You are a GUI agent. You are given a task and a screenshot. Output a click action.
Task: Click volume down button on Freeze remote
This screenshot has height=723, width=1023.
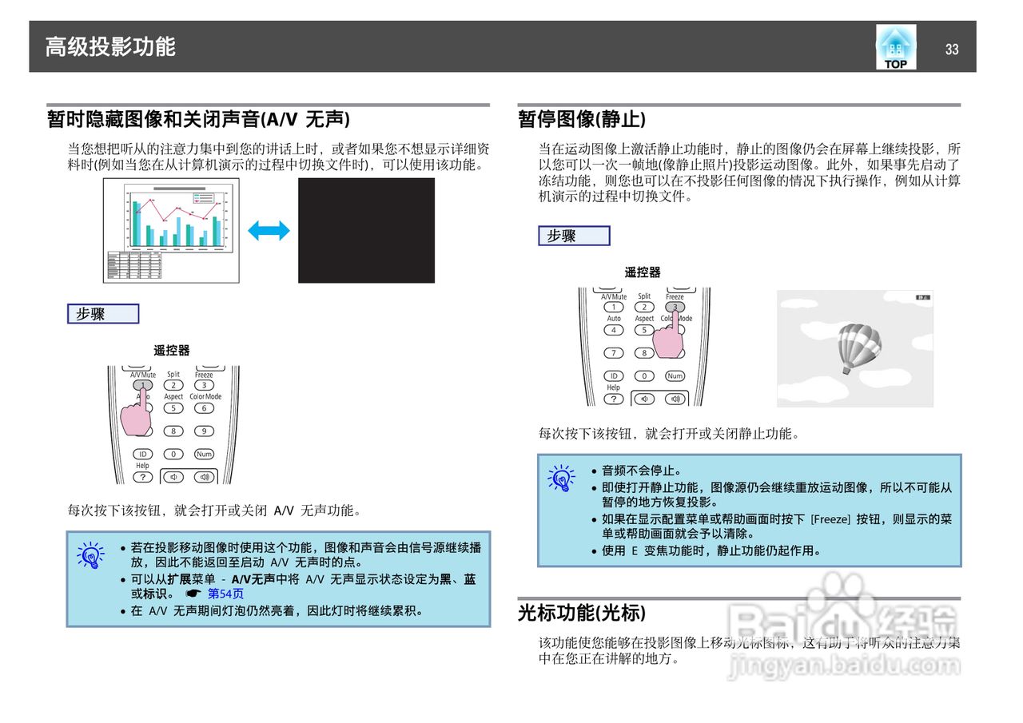[x=645, y=399]
